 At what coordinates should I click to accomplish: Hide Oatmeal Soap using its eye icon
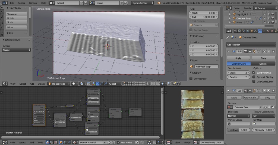(x=264, y=18)
